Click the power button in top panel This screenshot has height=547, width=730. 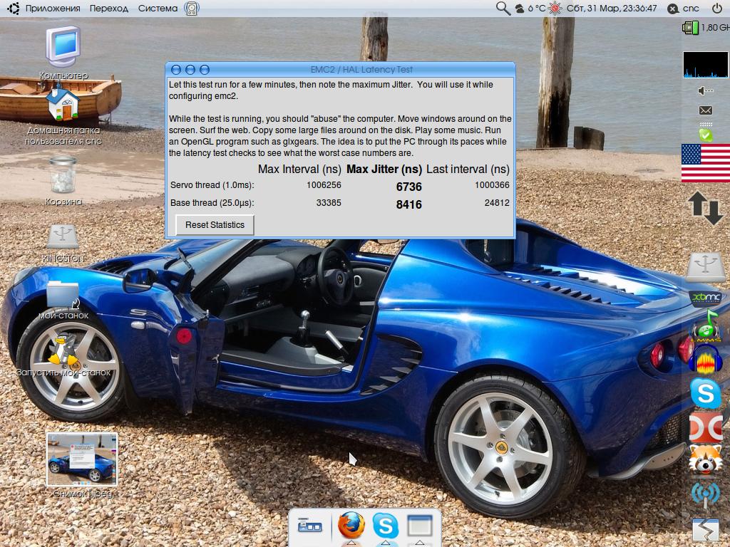(x=717, y=9)
